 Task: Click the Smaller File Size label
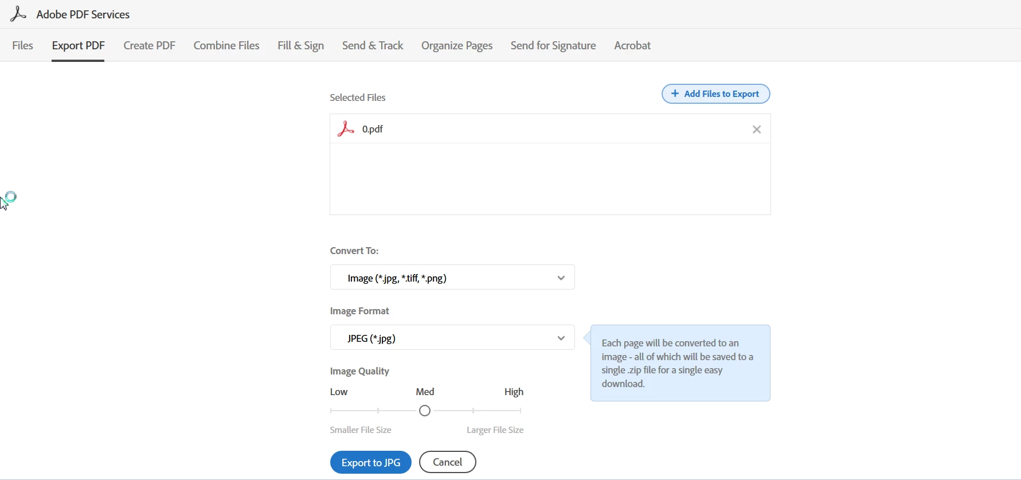tap(361, 430)
